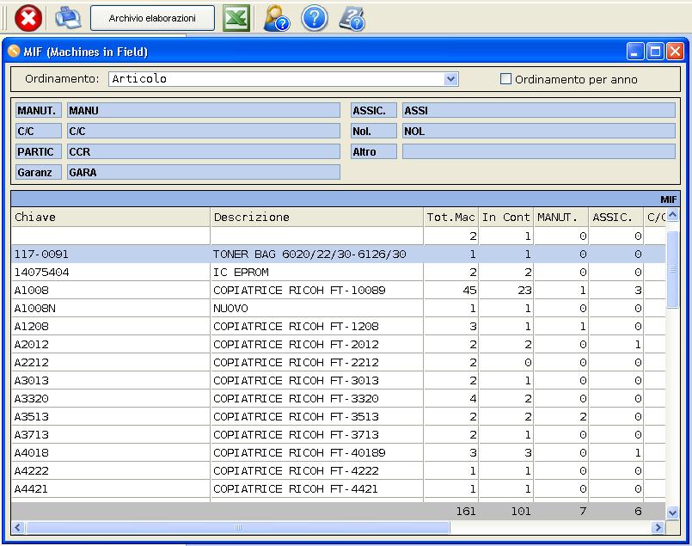
Task: Select row A3713
Action: [x=339, y=435]
